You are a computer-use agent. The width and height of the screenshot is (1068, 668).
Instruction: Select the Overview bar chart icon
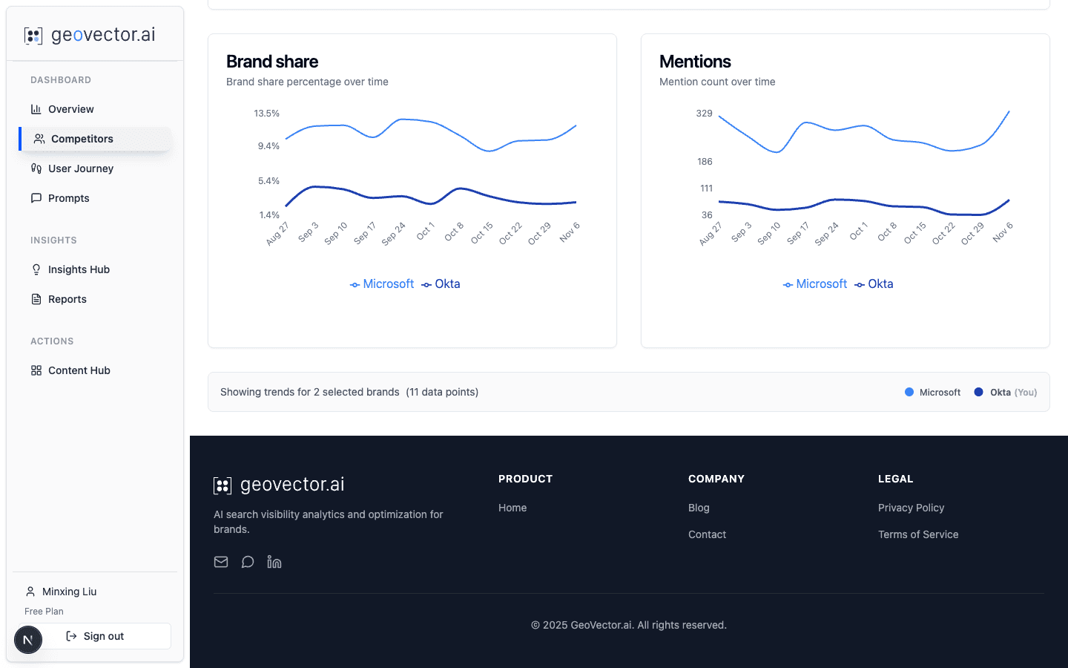pyautogui.click(x=36, y=109)
